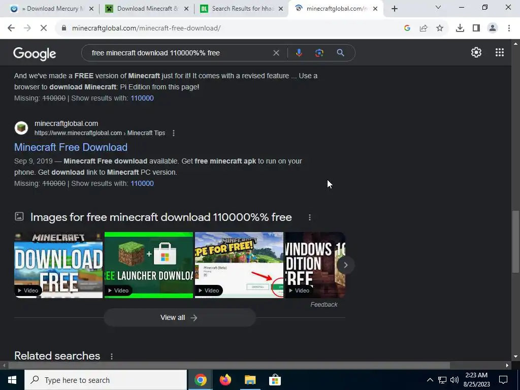This screenshot has width=520, height=390.
Task: Send Feedback on image results
Action: pos(323,305)
